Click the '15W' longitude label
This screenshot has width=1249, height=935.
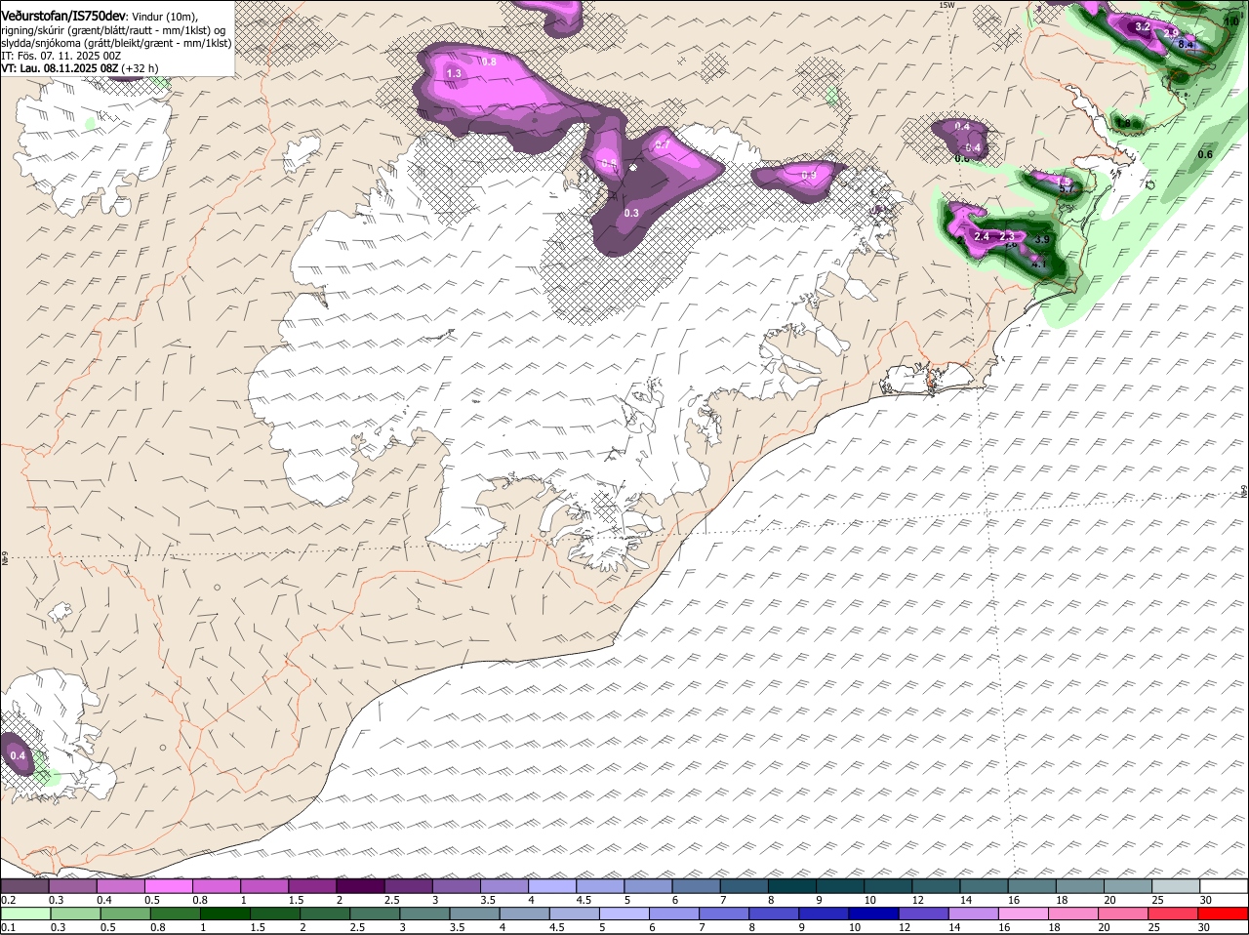pyautogui.click(x=945, y=5)
